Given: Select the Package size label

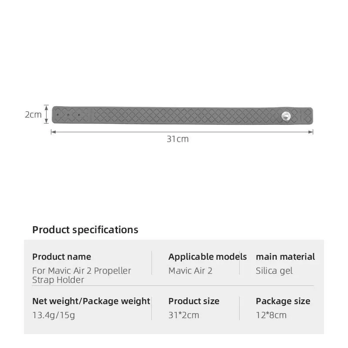Looking at the screenshot, I should tap(283, 301).
